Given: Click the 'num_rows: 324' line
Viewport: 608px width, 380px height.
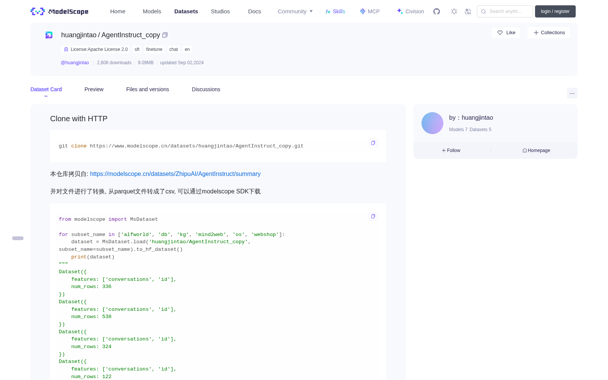Looking at the screenshot, I should point(91,347).
